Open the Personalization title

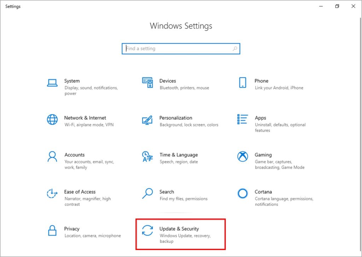[x=176, y=118]
